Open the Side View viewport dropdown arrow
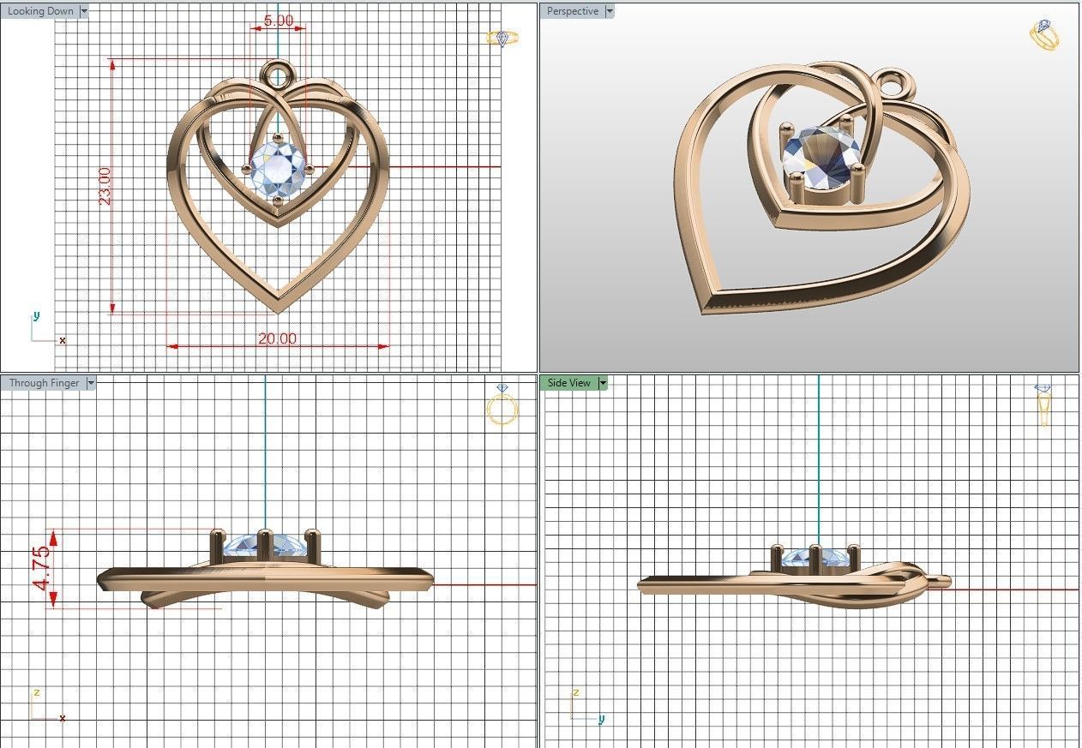Image resolution: width=1082 pixels, height=748 pixels. tap(603, 383)
